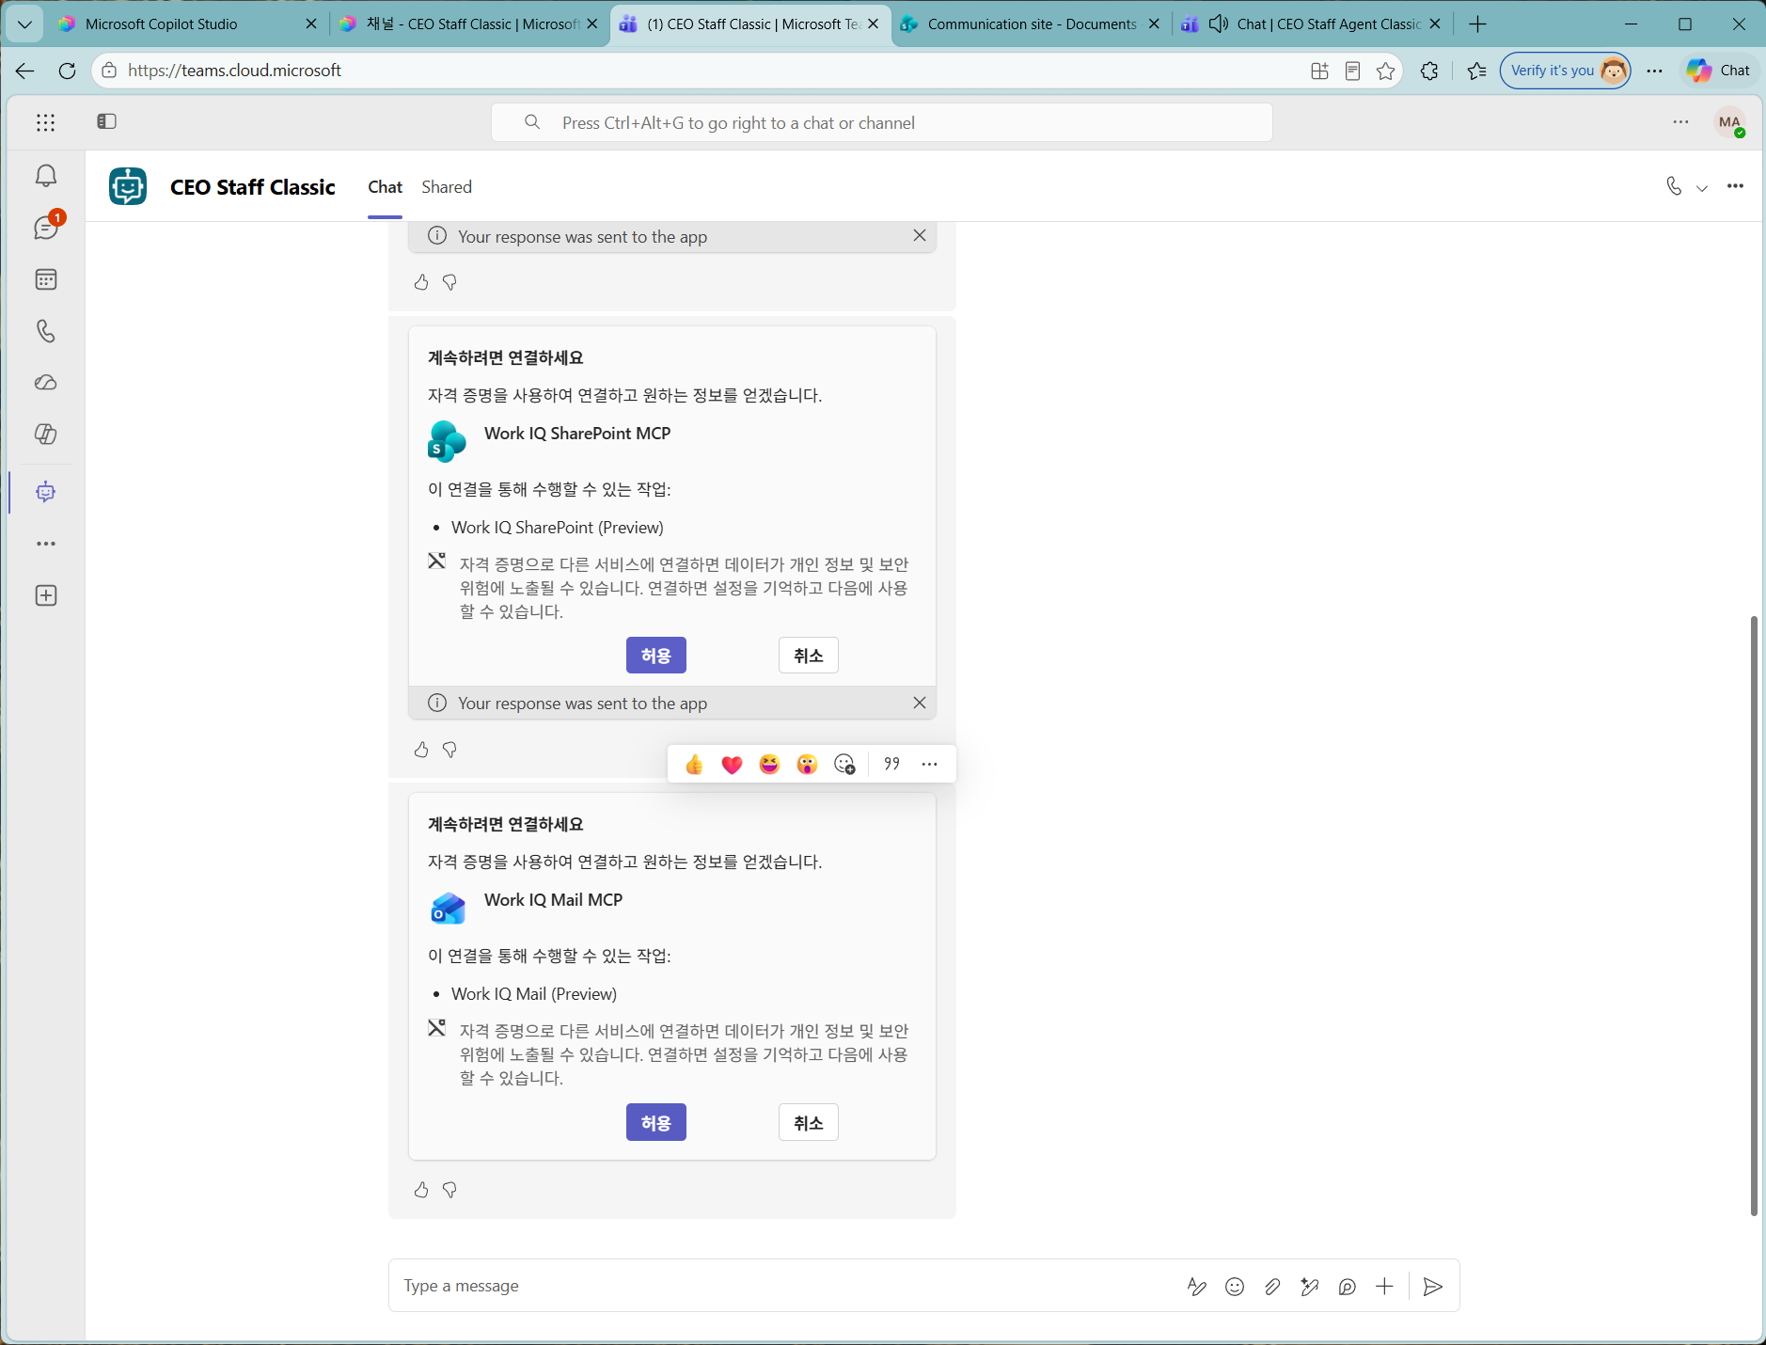Viewport: 1766px width, 1345px height.
Task: Open the MA profile avatar
Action: [1729, 122]
